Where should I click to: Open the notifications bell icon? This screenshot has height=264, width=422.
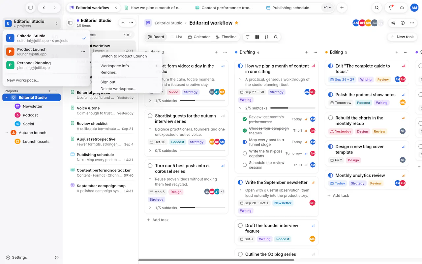[391, 8]
